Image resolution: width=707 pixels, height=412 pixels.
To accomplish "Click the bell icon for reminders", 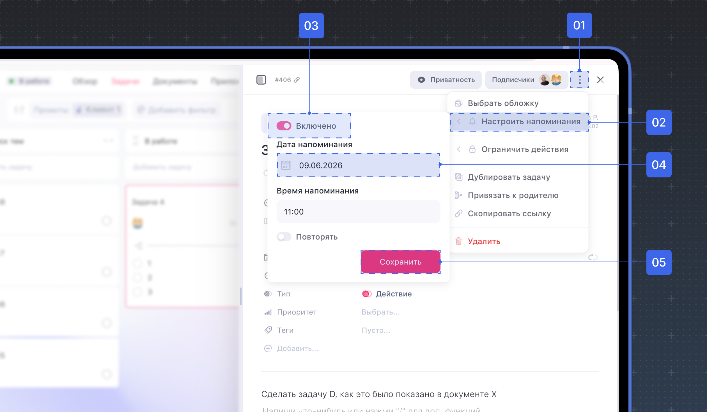I will (472, 121).
